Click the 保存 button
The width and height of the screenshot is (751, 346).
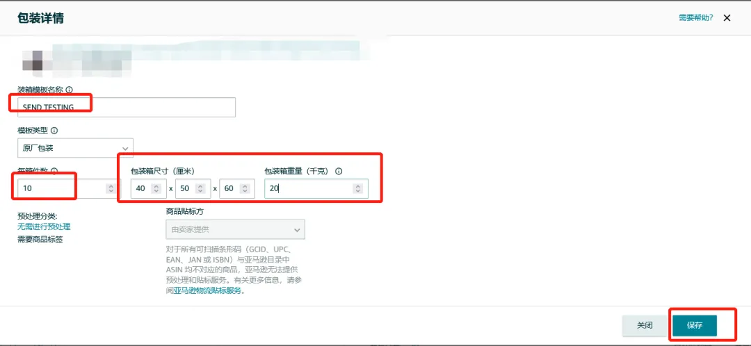[x=695, y=325]
